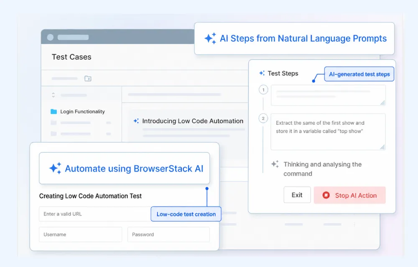Click the sparkle icon in the Automate using BrowserStack AI banner

pyautogui.click(x=56, y=168)
